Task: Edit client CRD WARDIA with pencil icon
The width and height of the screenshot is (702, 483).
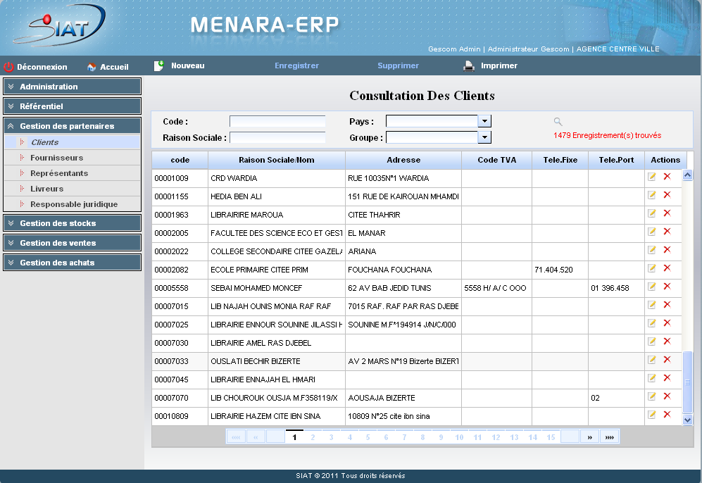Action: (x=652, y=176)
